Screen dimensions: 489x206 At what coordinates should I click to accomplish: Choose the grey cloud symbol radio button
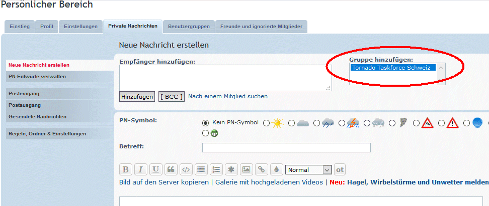(x=291, y=123)
